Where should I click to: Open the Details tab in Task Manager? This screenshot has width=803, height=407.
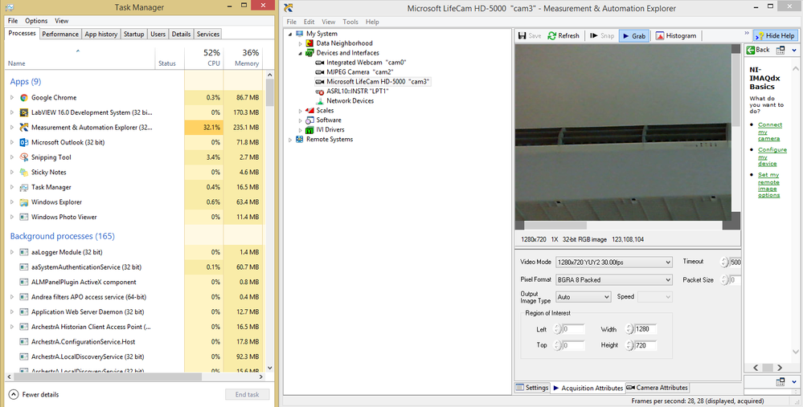[182, 35]
